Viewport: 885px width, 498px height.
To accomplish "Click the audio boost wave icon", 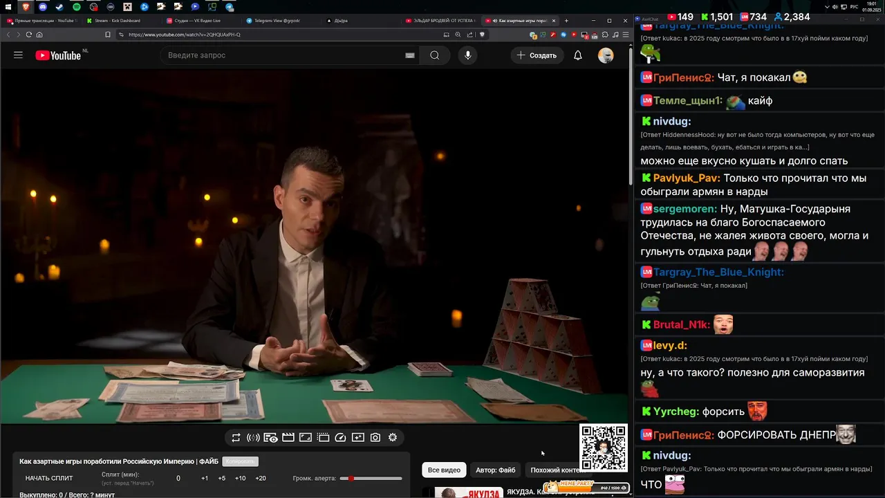I will (253, 437).
